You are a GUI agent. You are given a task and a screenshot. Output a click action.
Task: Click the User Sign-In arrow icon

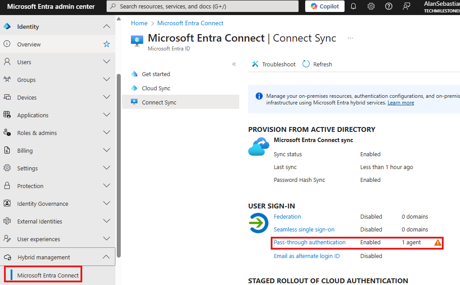coord(258,223)
